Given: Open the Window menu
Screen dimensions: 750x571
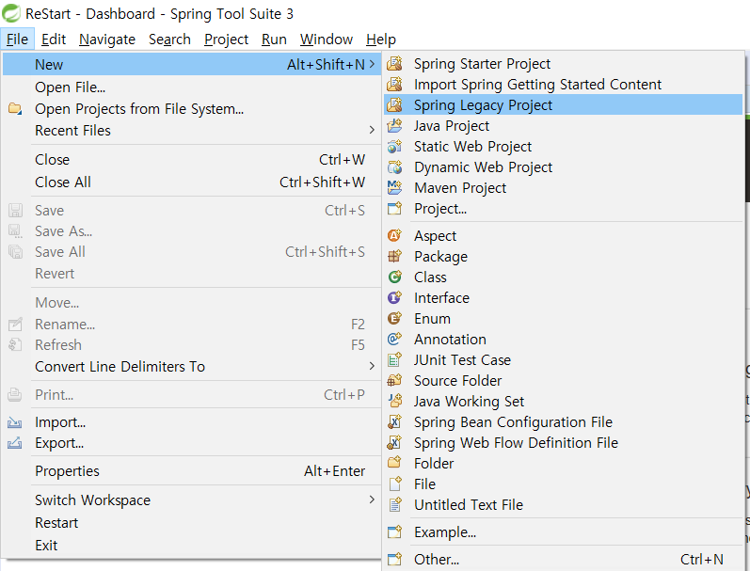Looking at the screenshot, I should tap(327, 40).
